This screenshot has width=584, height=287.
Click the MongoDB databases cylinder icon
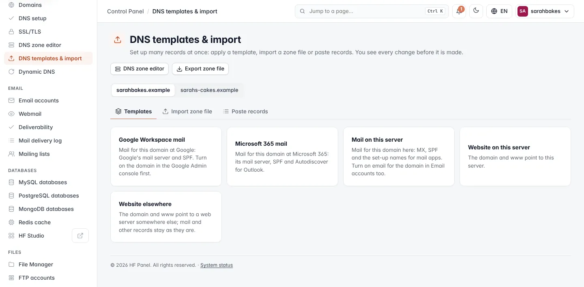coord(11,209)
